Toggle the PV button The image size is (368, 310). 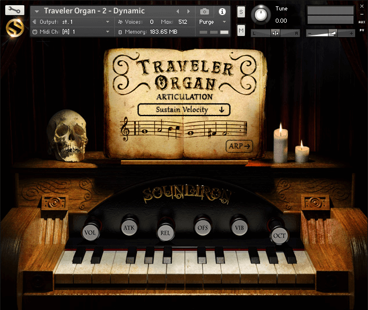(361, 30)
